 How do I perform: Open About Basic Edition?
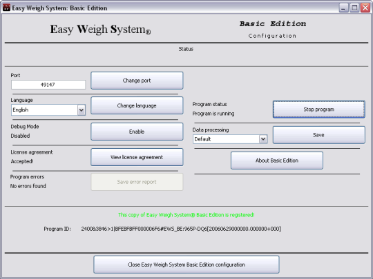pos(277,161)
